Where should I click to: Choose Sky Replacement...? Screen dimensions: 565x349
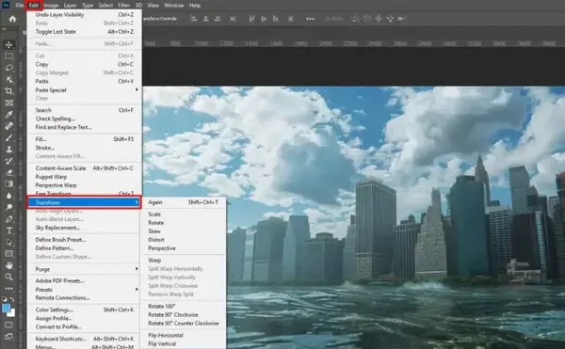[x=85, y=228]
